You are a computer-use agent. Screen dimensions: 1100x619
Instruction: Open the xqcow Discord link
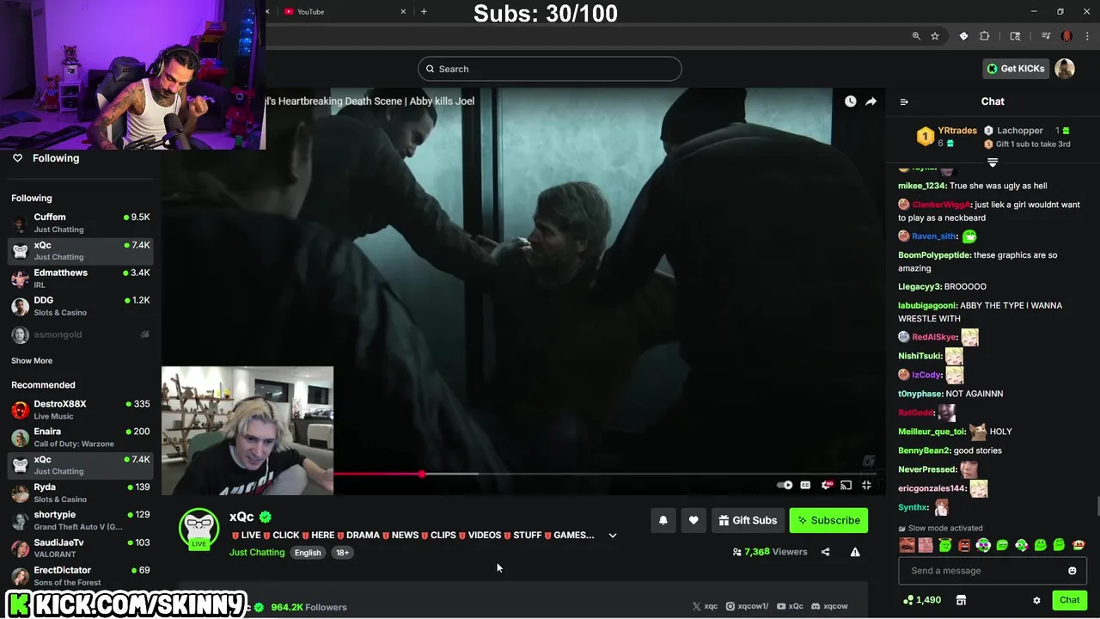[829, 606]
